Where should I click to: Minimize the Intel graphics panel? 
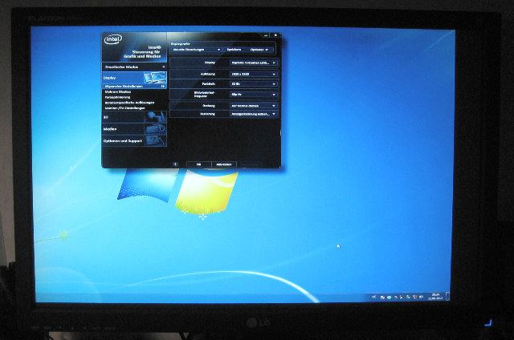tap(266, 35)
